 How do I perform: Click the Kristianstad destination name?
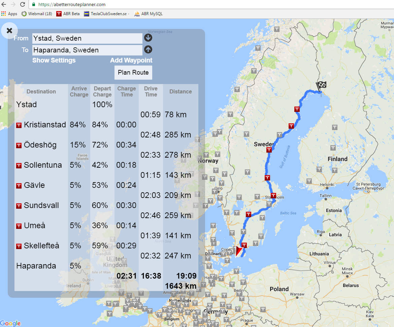tap(45, 125)
